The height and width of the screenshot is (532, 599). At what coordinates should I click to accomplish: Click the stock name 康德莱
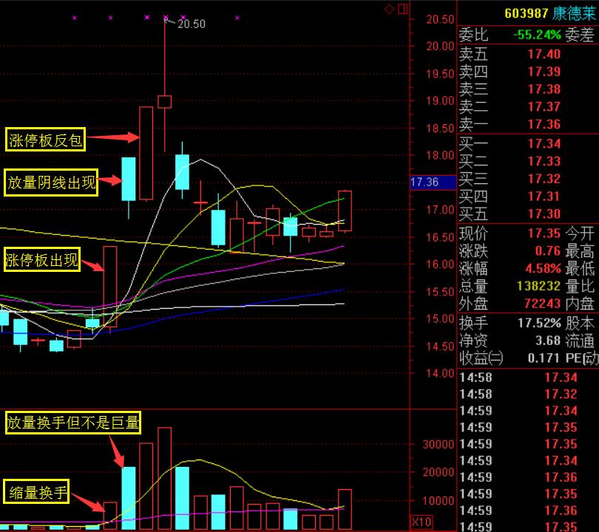coord(574,13)
